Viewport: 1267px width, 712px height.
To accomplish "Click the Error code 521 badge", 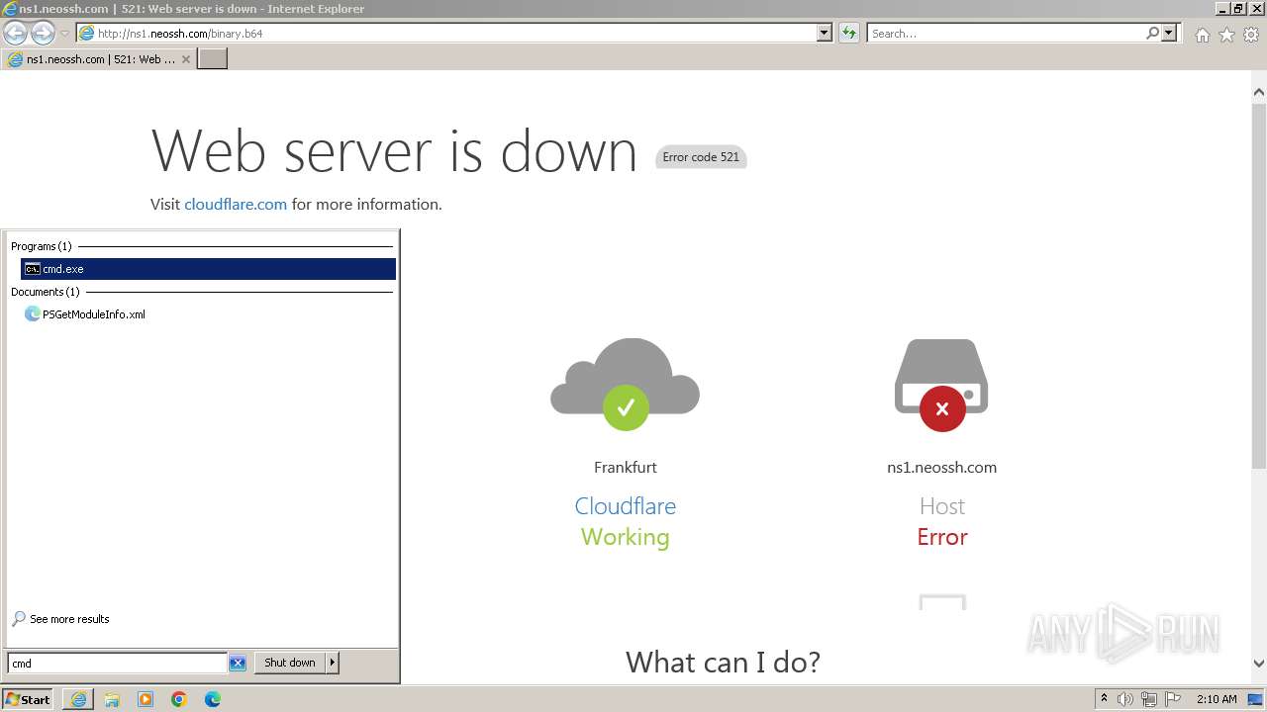I will tap(701, 157).
